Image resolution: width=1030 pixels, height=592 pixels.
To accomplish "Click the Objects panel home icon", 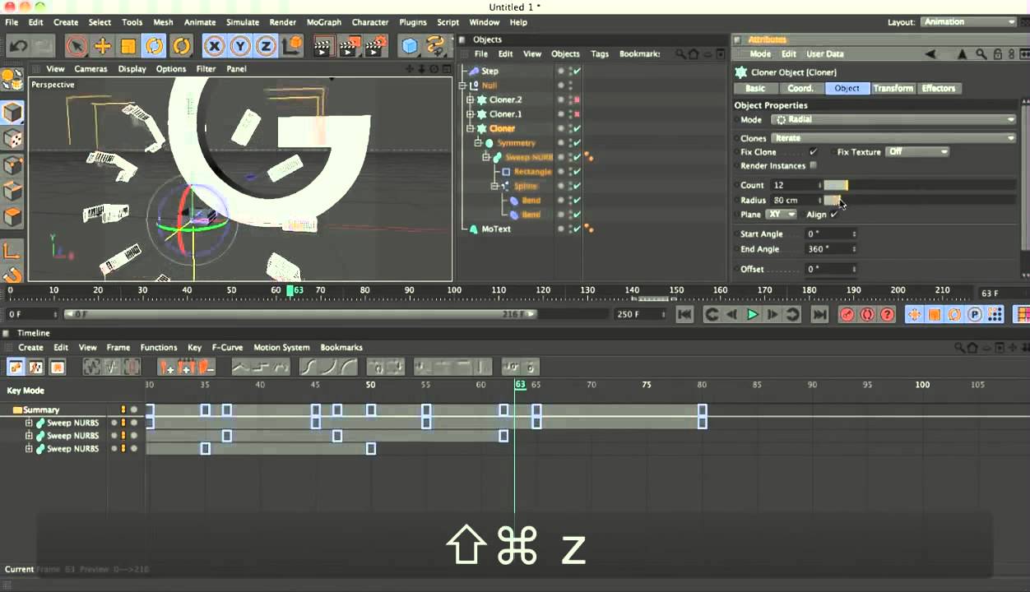I will [x=693, y=54].
